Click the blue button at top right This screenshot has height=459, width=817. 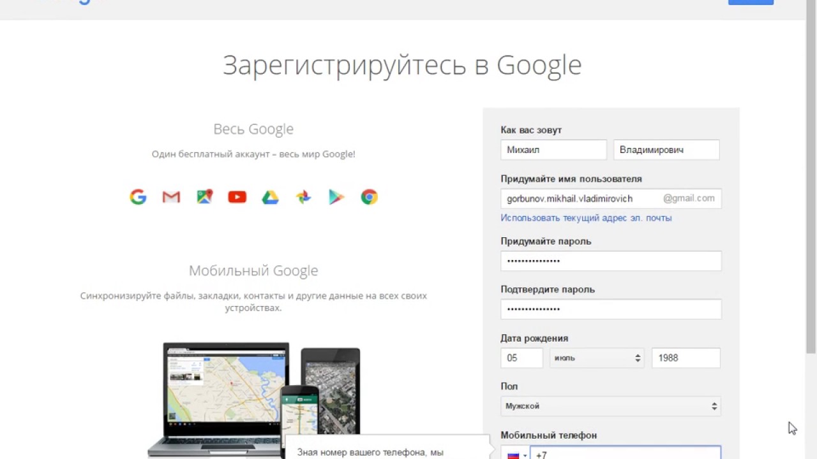751,2
